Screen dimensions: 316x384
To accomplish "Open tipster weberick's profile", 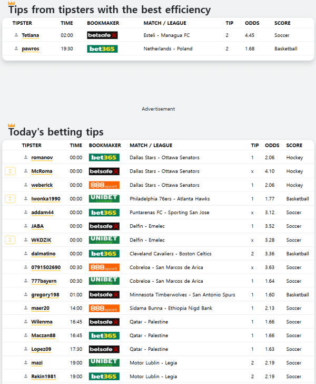I will click(42, 185).
